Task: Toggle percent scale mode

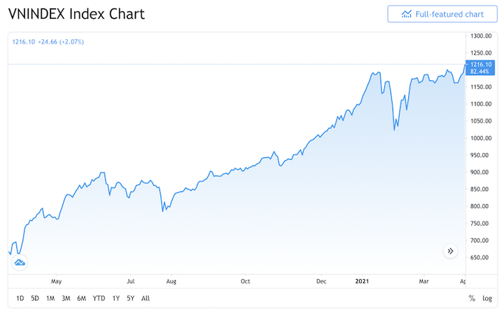Action: [x=472, y=299]
